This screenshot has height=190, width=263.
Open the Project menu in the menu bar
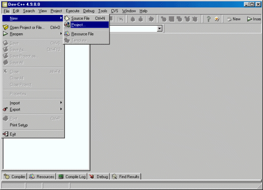(x=56, y=11)
